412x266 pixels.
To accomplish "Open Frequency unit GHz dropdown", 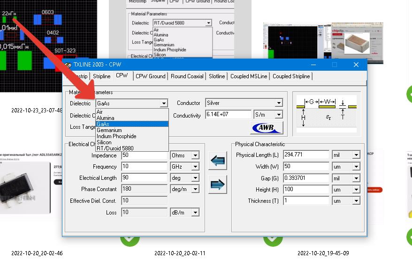I will pos(195,167).
